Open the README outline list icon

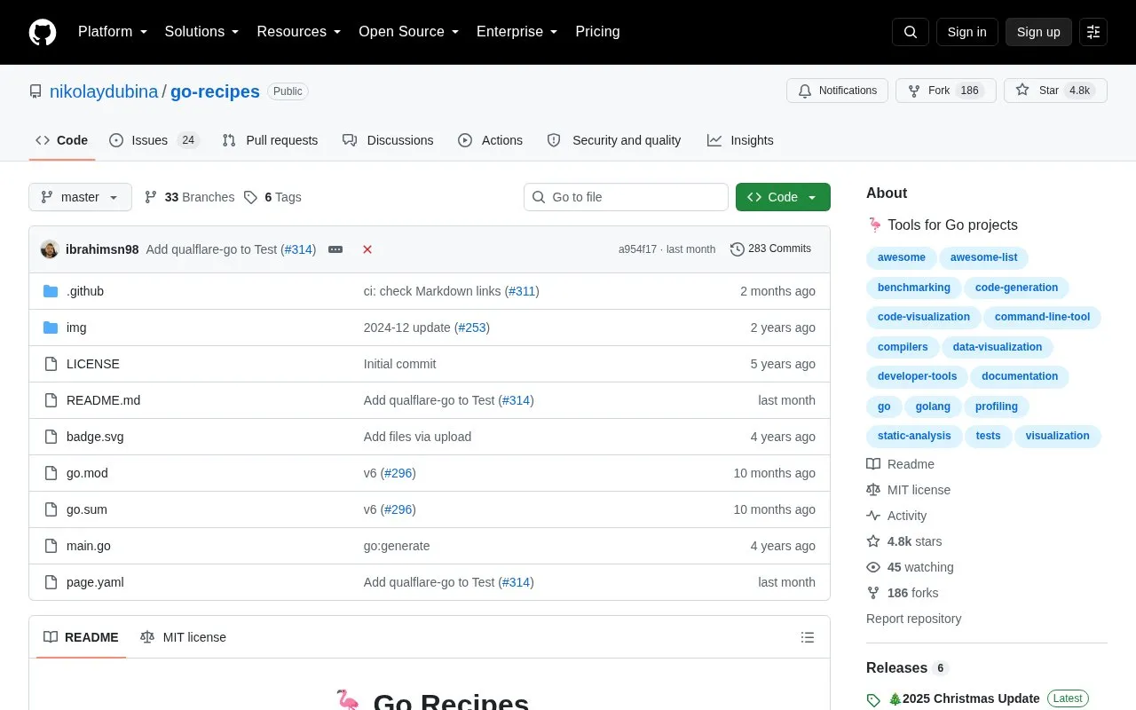(808, 637)
